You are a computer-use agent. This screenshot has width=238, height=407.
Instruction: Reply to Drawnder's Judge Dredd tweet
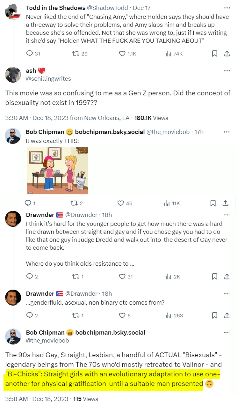(29, 277)
